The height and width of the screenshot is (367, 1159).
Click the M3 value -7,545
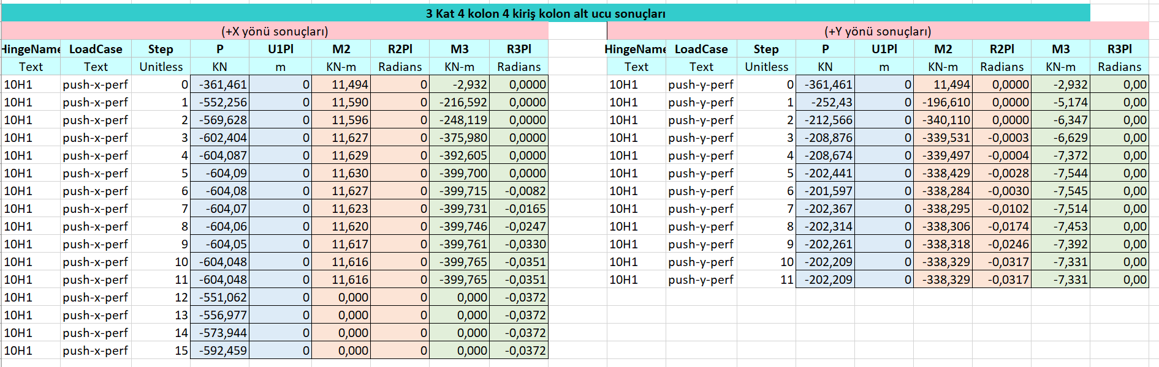[x=1061, y=191]
